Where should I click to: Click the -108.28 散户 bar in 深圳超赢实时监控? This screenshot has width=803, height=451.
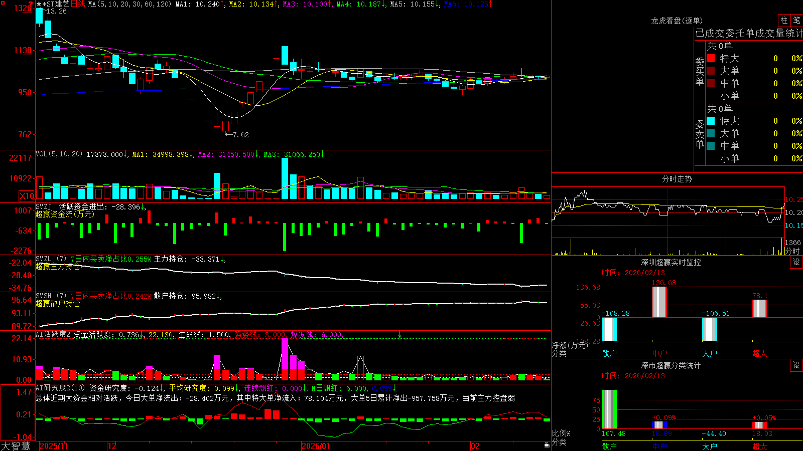(609, 329)
